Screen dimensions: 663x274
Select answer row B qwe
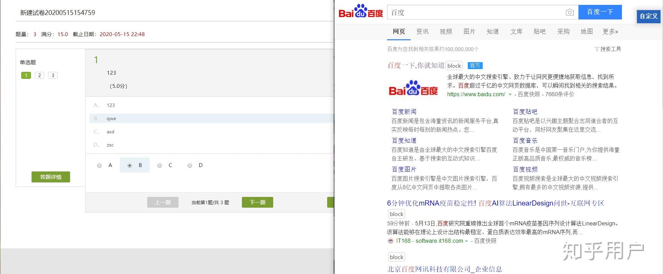pos(211,118)
